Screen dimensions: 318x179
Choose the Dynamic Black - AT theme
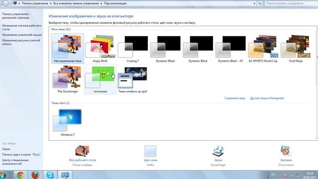pos(231,49)
